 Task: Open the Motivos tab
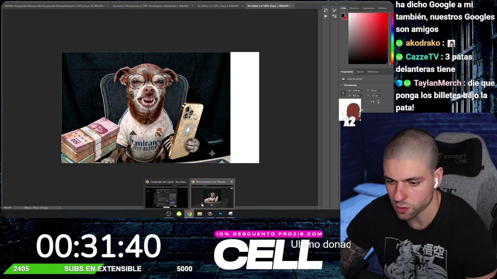(382, 8)
